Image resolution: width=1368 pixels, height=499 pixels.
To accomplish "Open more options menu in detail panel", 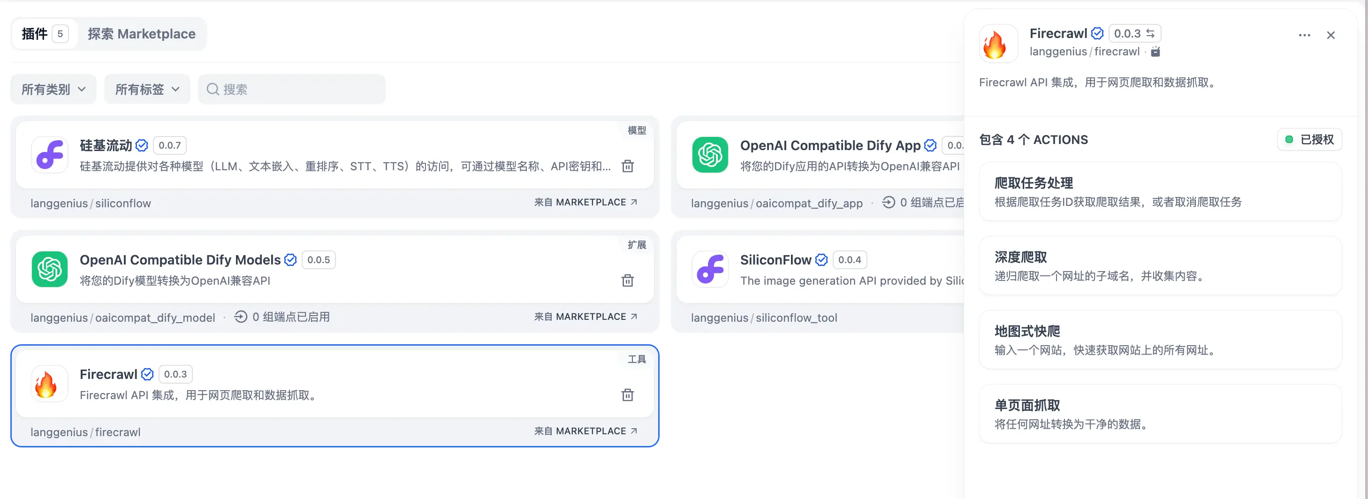I will click(1304, 35).
